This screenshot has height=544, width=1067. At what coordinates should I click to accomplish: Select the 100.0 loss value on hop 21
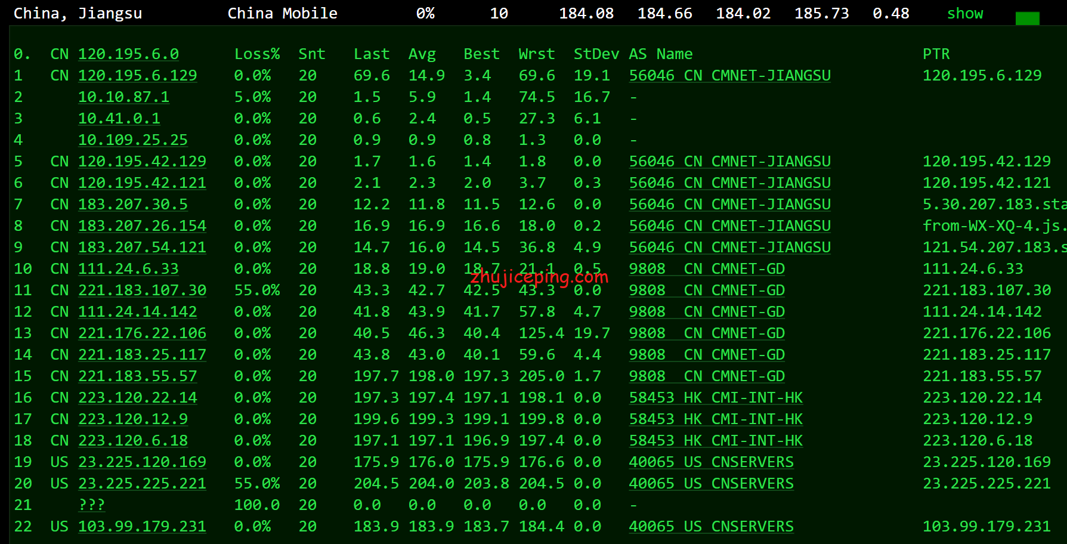[x=257, y=505]
